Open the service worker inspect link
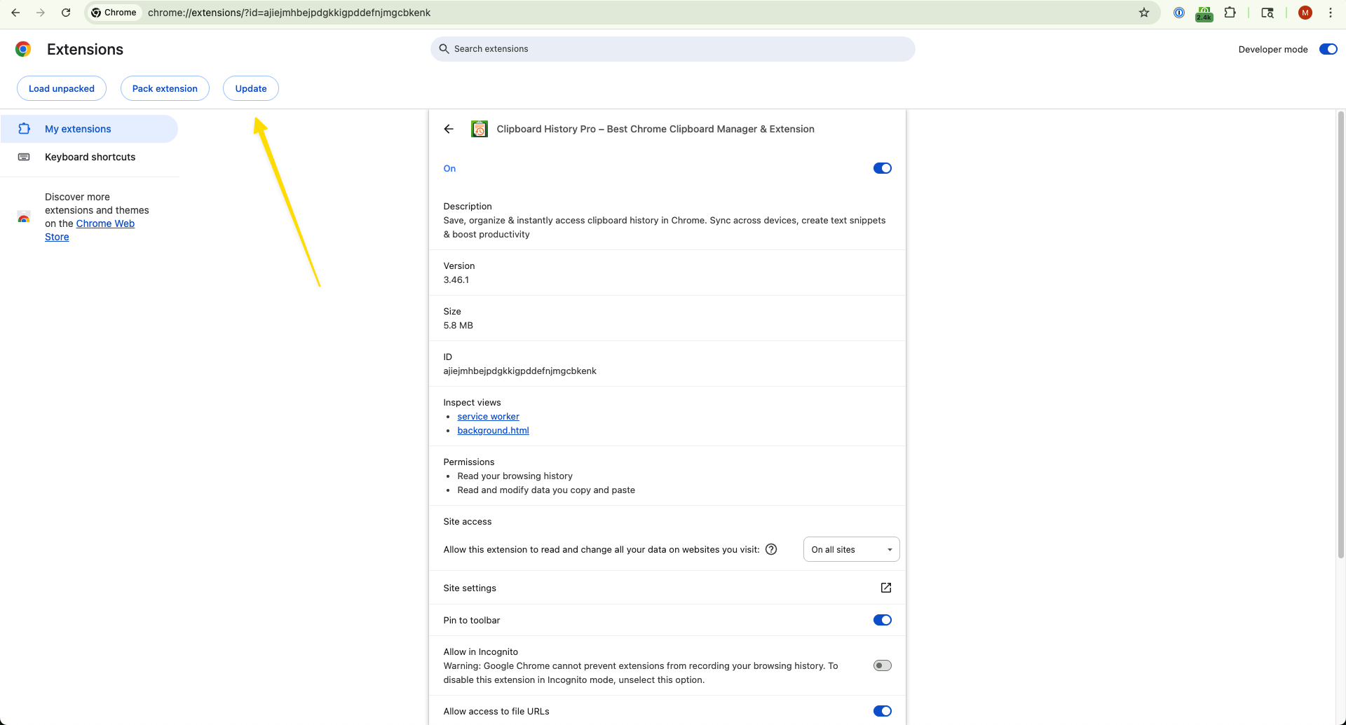 (488, 416)
